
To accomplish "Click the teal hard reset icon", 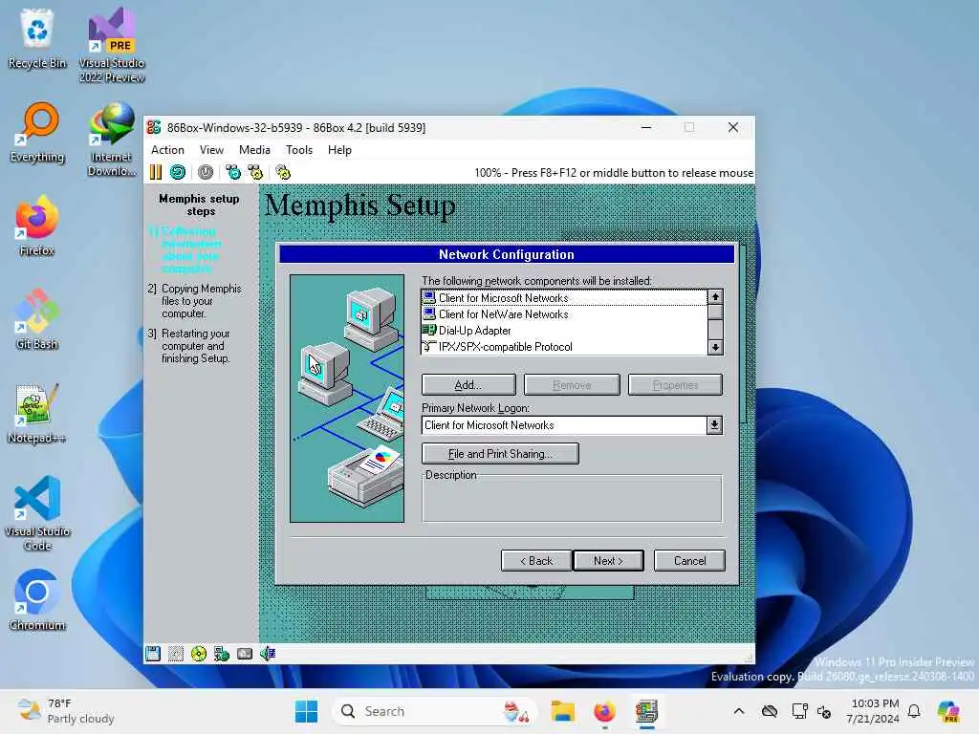I will 178,172.
